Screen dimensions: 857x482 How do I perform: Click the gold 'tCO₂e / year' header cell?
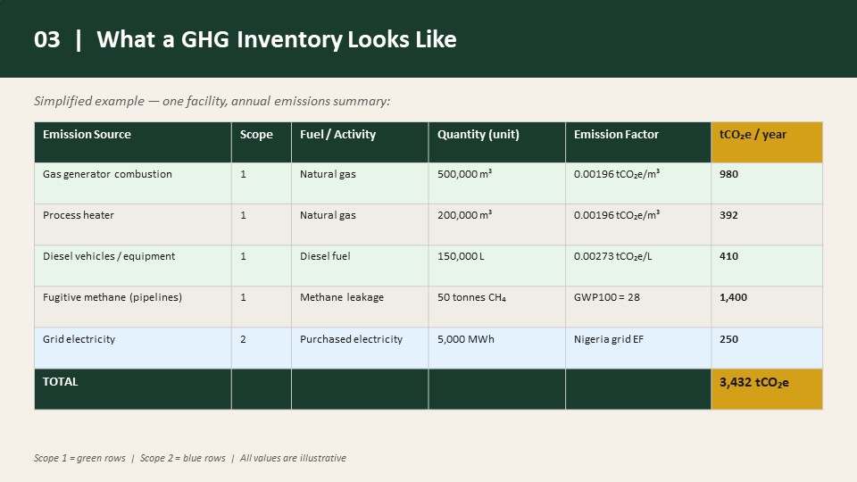tap(767, 142)
